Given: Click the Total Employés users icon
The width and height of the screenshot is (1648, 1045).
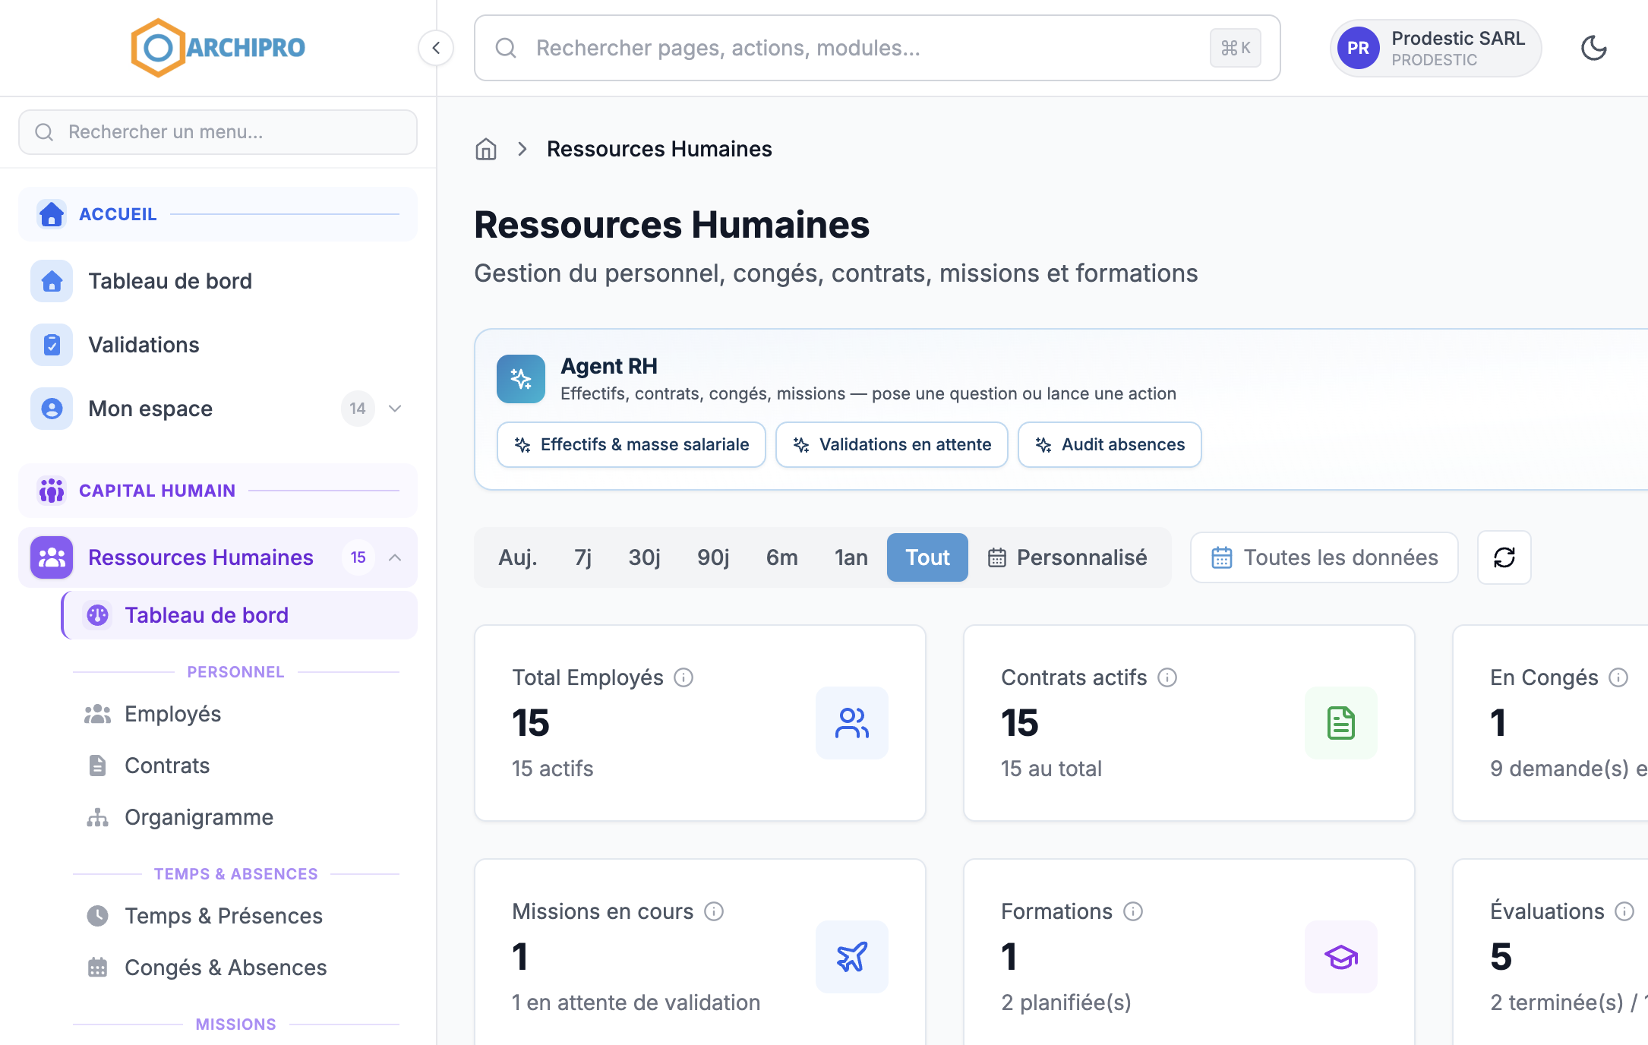Looking at the screenshot, I should click(852, 723).
